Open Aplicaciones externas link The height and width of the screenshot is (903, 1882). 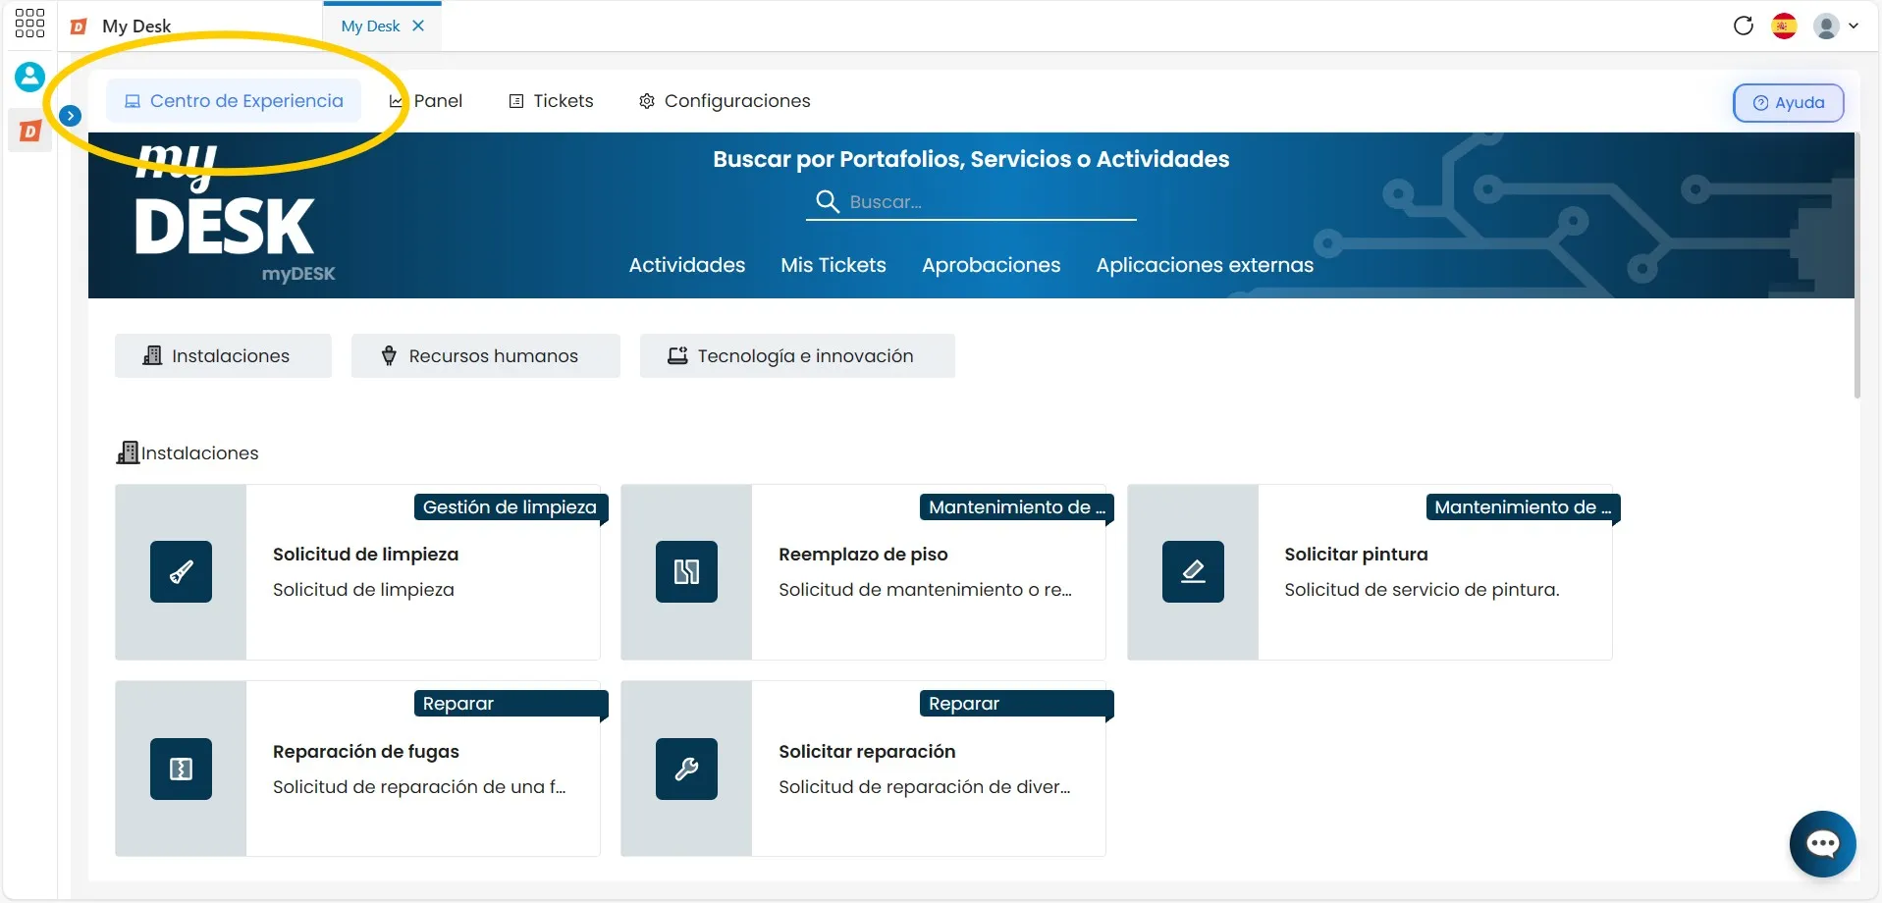tap(1205, 265)
